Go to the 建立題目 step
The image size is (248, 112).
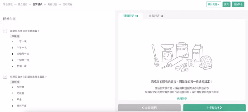[23, 4]
